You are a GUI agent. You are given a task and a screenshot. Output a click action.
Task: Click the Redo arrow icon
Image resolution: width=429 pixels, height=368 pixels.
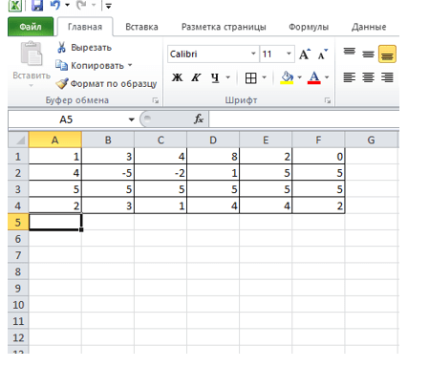pos(81,5)
